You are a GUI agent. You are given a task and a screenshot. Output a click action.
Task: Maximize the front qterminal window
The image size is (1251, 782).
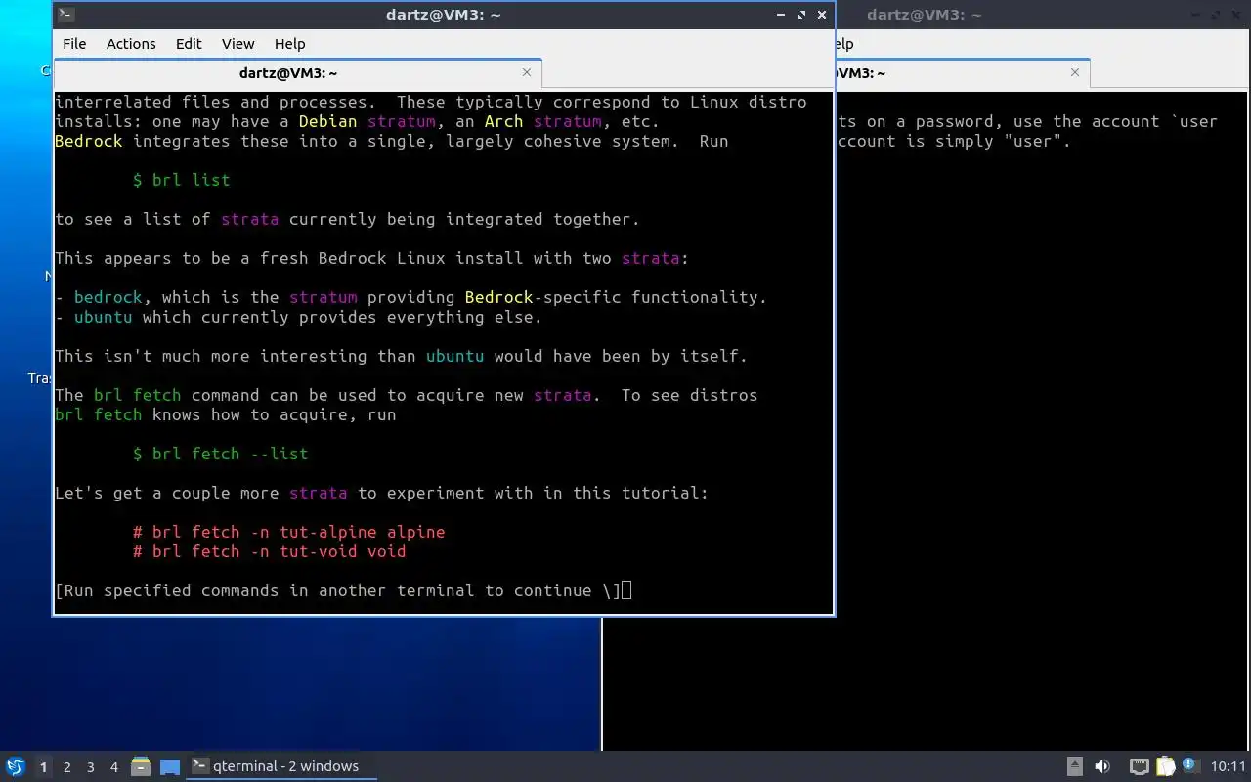tap(801, 15)
